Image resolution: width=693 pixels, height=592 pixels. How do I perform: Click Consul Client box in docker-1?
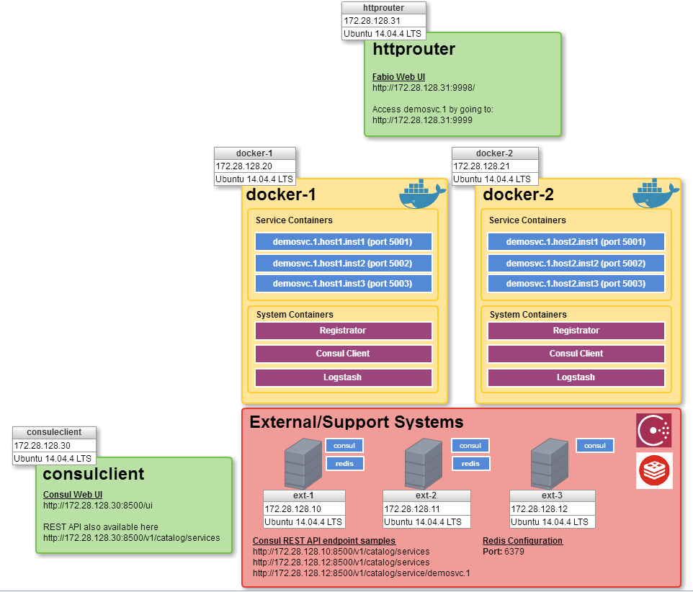coord(344,354)
